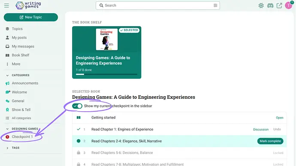Toggle Show my current checkpoint in sidebar
The image size is (296, 166).
coord(77,106)
